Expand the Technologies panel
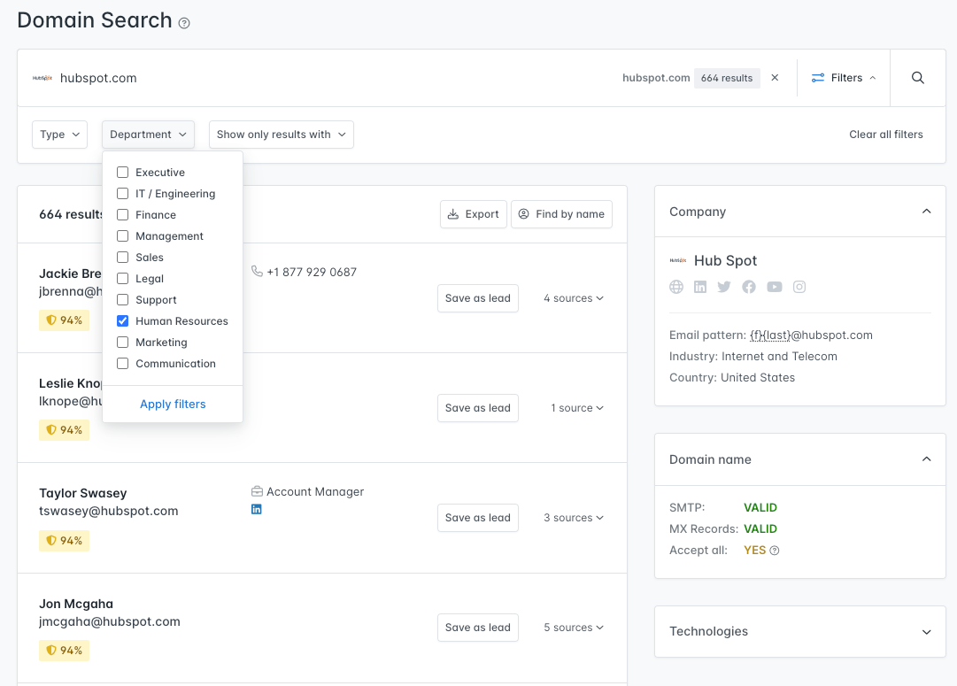 click(926, 632)
